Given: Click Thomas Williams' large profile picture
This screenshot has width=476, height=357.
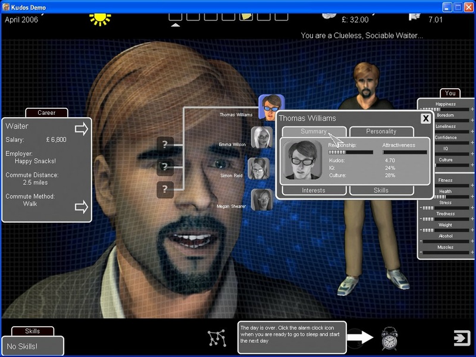Looking at the screenshot, I should tap(303, 159).
